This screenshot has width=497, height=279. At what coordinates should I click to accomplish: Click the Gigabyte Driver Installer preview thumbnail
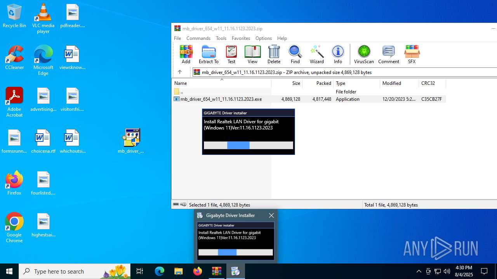236,241
